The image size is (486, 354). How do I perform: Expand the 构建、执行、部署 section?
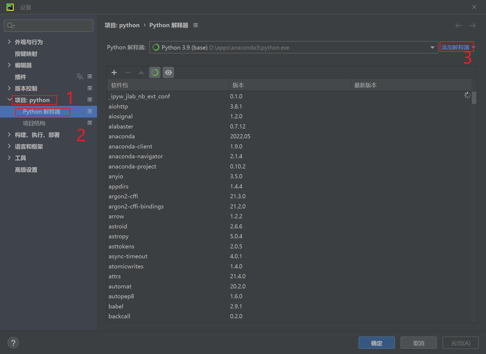[x=9, y=135]
